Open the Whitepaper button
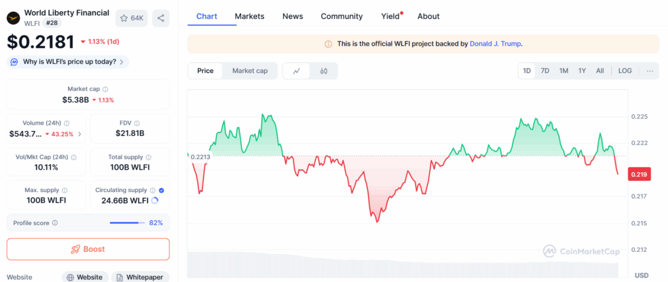The image size is (668, 282). pyautogui.click(x=140, y=277)
